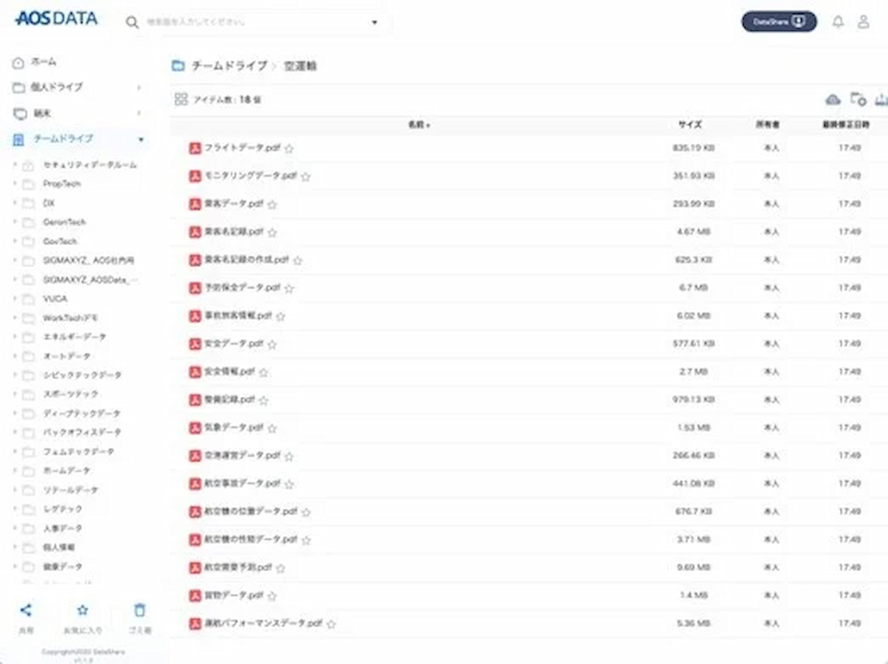This screenshot has width=888, height=664.
Task: Open the search options dropdown arrow
Action: [375, 22]
